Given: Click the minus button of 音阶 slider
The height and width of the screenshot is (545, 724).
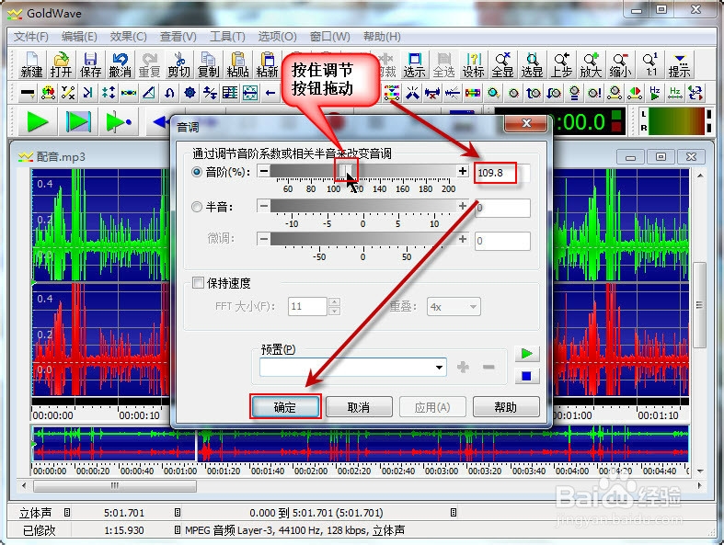Looking at the screenshot, I should [264, 171].
